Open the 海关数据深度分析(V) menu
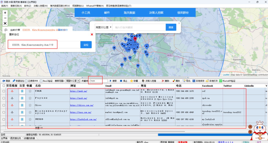 click(60, 6)
